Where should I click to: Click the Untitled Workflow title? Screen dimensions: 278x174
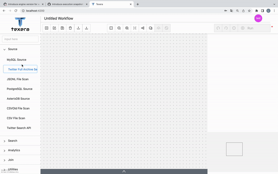point(58,18)
